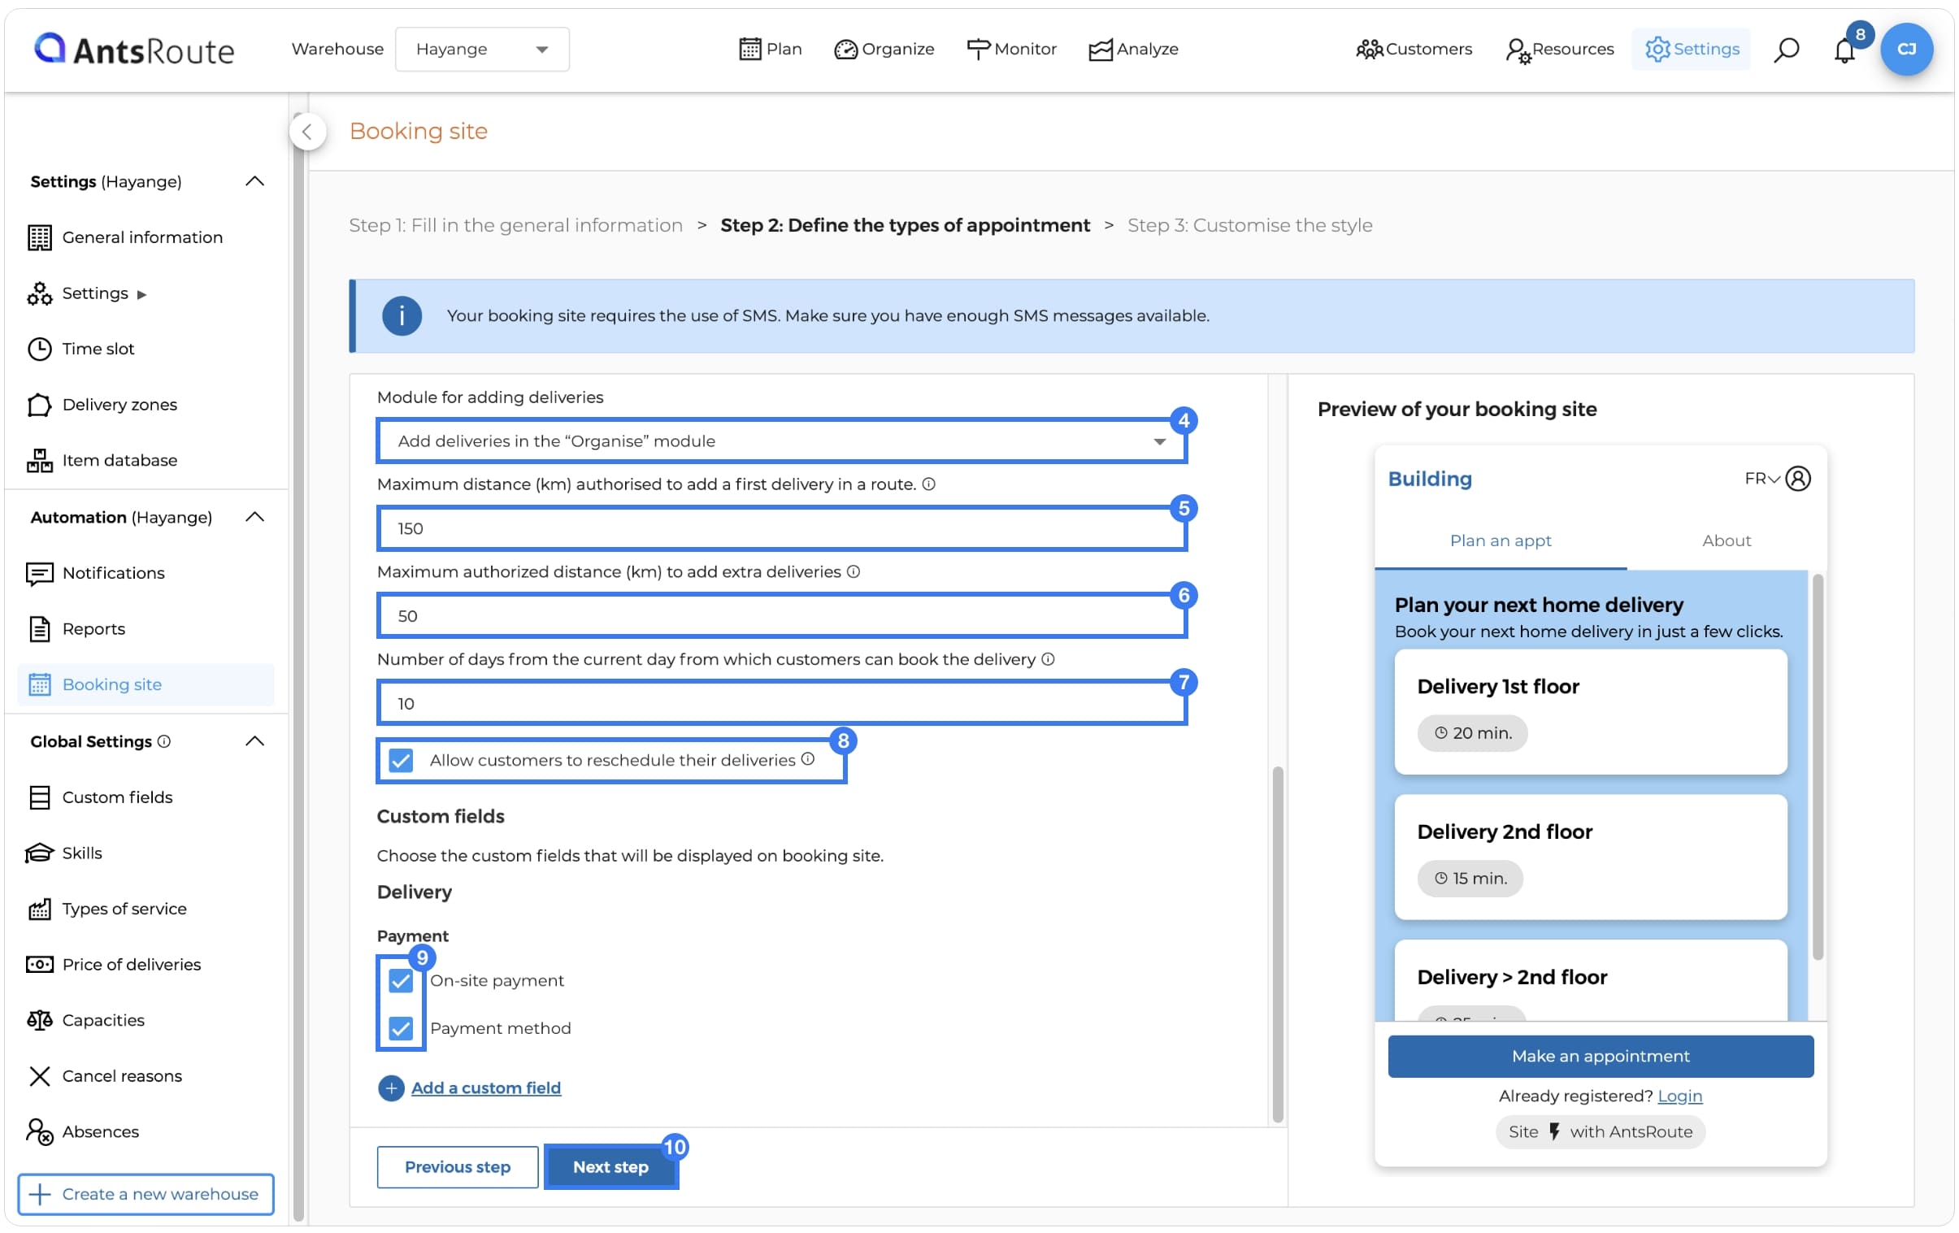Click the number of days field 10
The height and width of the screenshot is (1233, 1959).
click(782, 704)
